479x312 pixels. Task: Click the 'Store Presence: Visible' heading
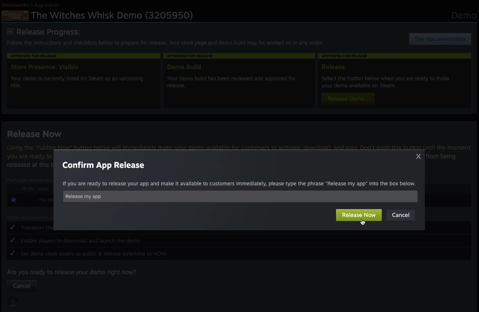44,67
